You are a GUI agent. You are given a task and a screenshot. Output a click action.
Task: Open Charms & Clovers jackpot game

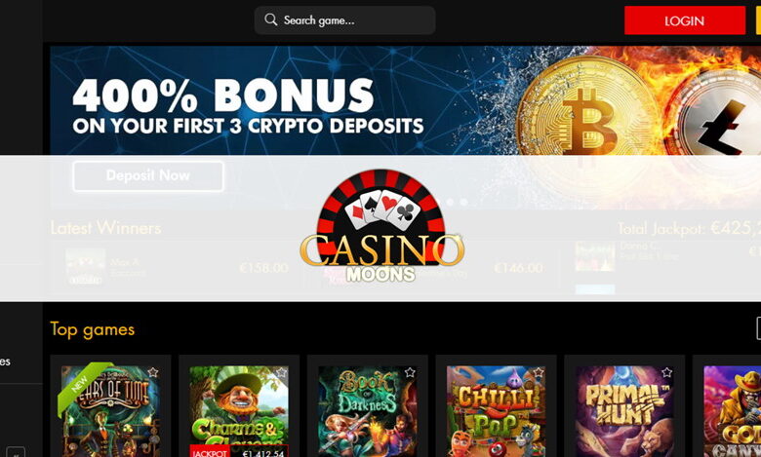pos(239,411)
